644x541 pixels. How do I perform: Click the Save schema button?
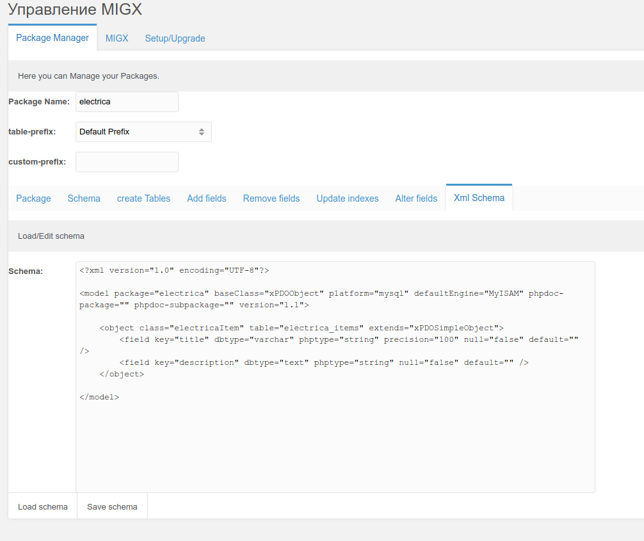[x=112, y=507]
